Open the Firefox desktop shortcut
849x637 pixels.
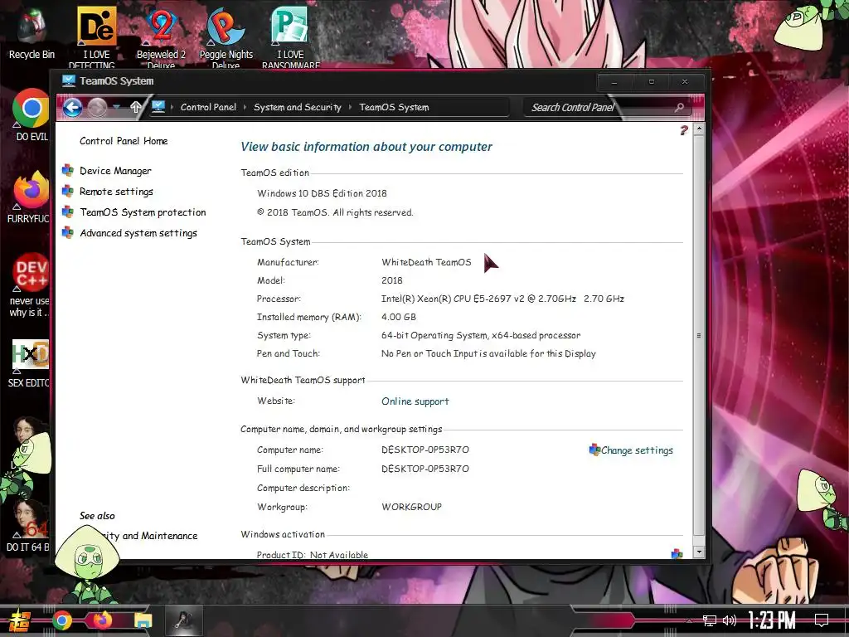tap(30, 197)
